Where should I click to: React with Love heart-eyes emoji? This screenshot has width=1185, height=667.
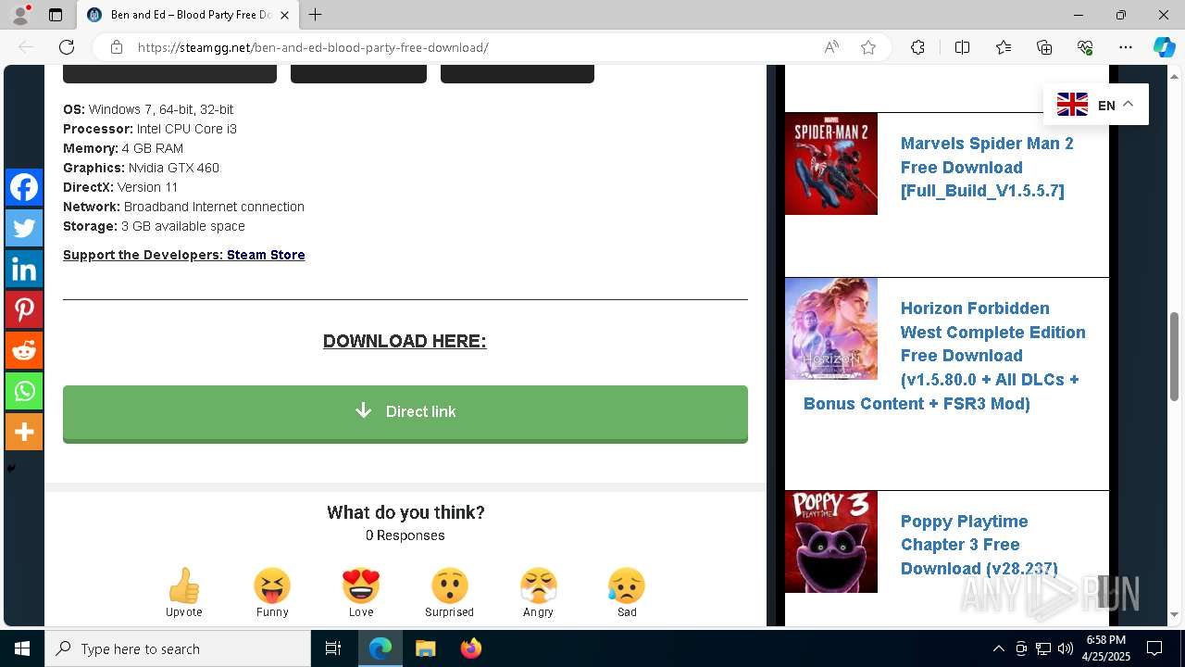coord(361,586)
